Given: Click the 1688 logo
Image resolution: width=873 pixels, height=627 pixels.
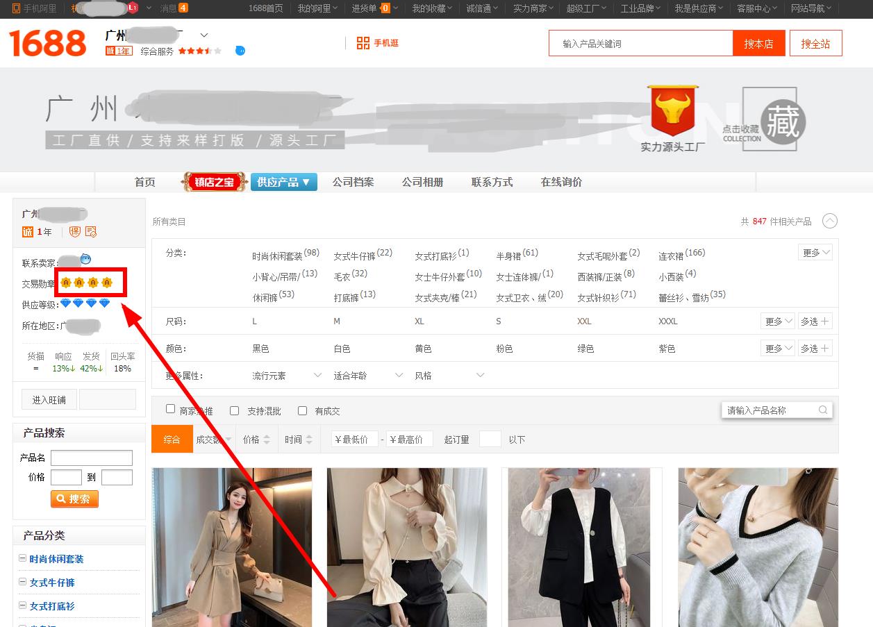Looking at the screenshot, I should [47, 43].
